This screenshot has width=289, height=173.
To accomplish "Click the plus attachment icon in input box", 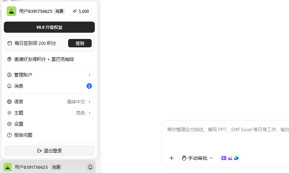I will [x=172, y=158].
